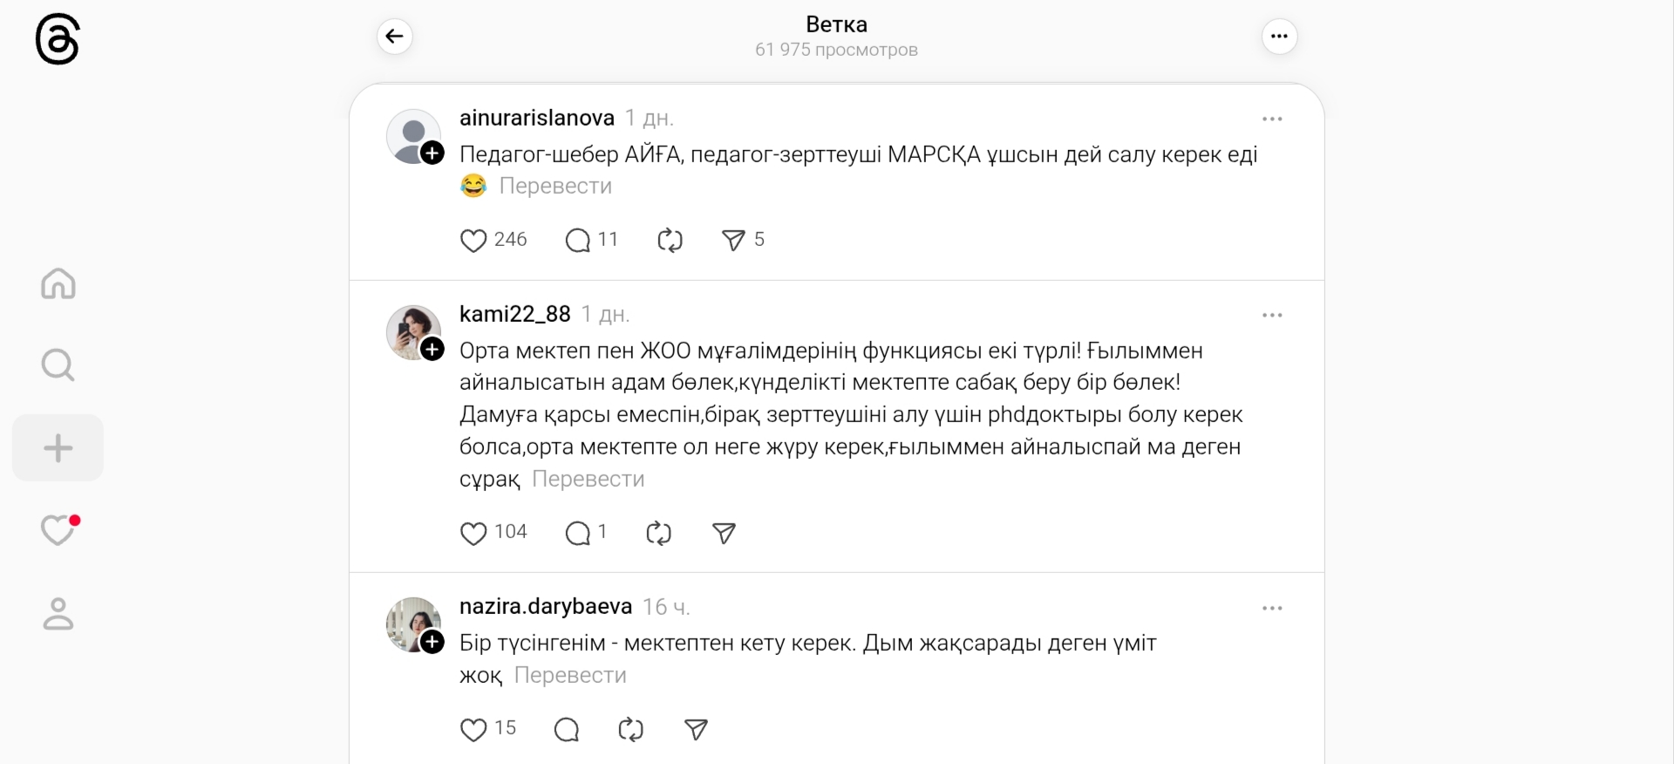Open nazira.darybaeva's profile via username
The image size is (1674, 764).
(x=546, y=606)
